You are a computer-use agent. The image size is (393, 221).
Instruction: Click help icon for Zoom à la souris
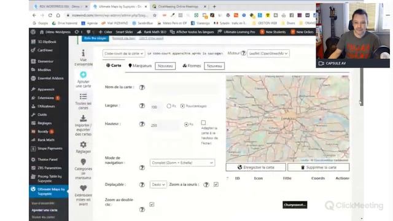(206, 185)
